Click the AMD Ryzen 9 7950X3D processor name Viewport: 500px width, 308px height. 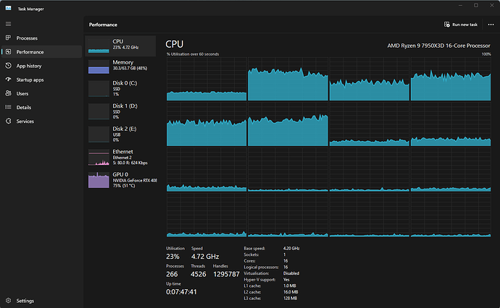(439, 46)
